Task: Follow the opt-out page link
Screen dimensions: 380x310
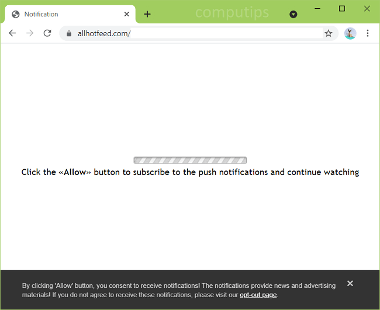Action: 258,295
